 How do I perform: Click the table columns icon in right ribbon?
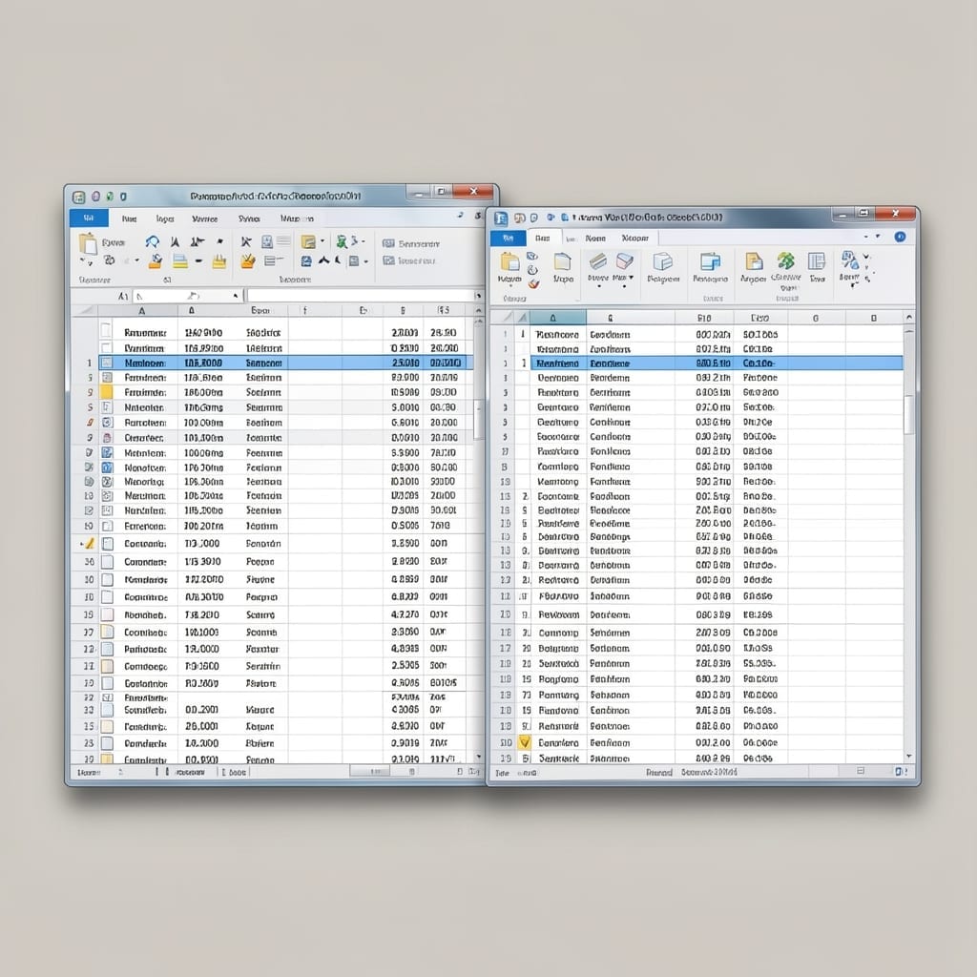pos(817,261)
